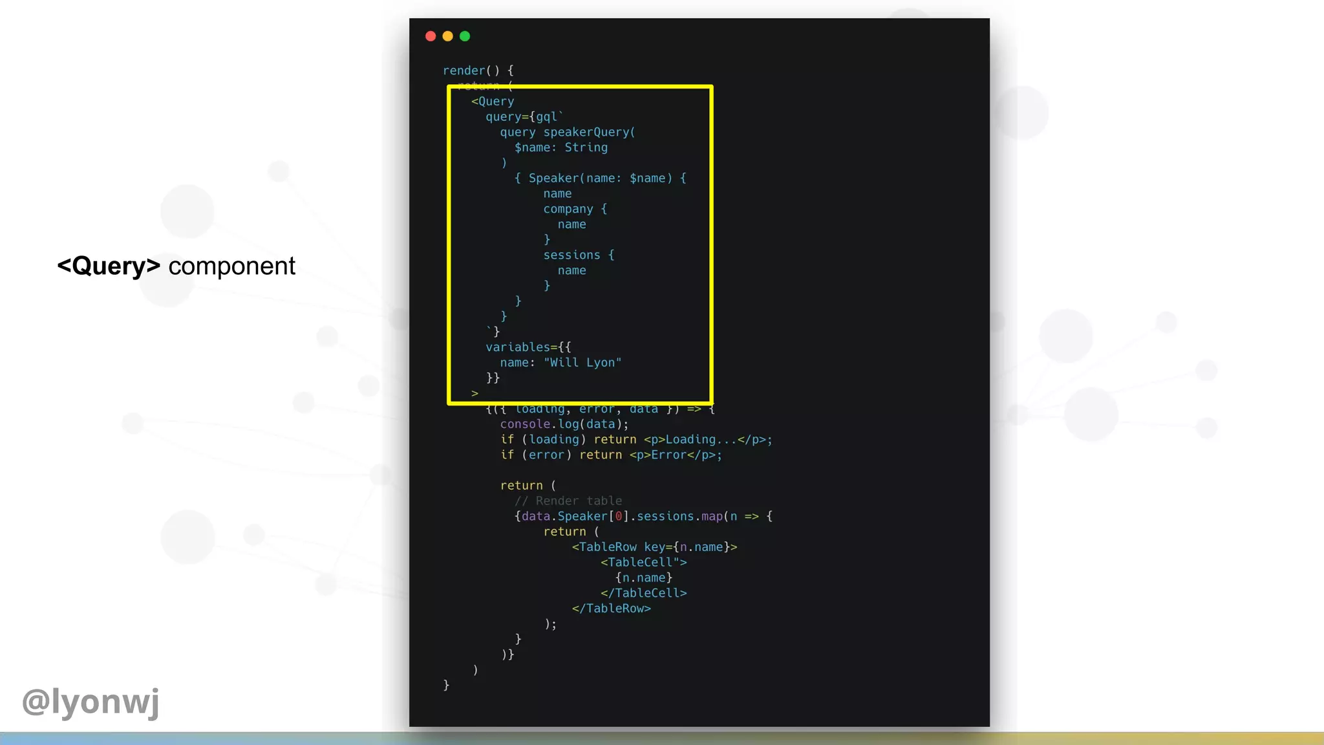Click the '$name: String' variable line
The width and height of the screenshot is (1324, 745).
(561, 147)
